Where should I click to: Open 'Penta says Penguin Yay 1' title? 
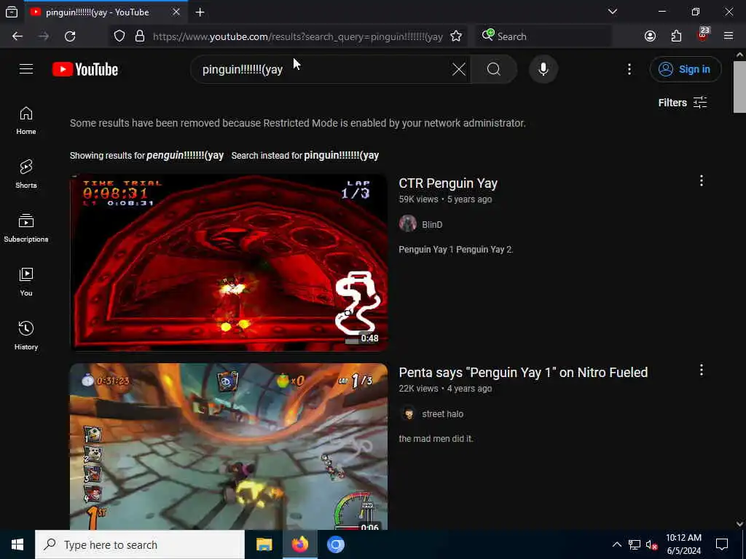click(x=523, y=373)
